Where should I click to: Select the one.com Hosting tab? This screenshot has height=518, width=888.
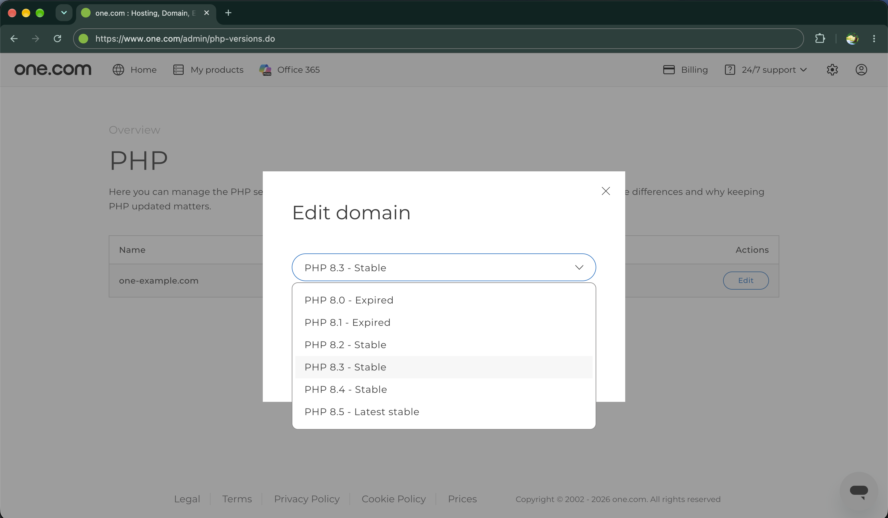point(146,13)
